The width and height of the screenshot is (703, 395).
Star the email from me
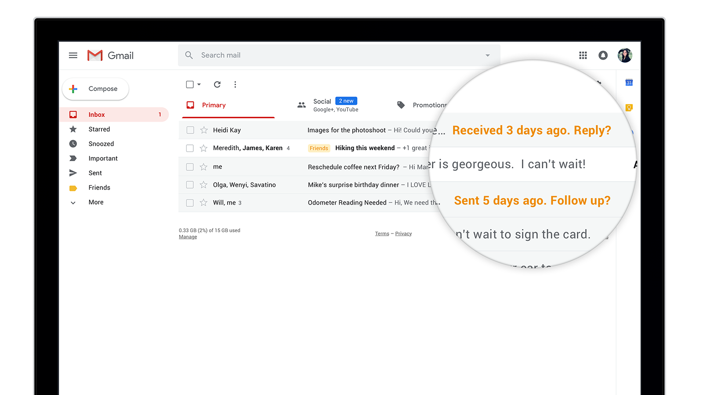click(x=203, y=167)
